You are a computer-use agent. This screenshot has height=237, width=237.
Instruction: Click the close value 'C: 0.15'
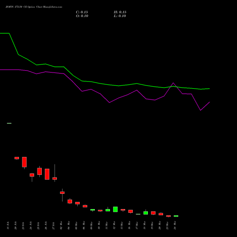(x=82, y=12)
